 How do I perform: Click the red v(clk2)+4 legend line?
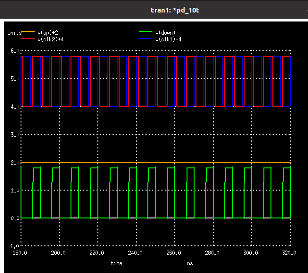(28, 38)
